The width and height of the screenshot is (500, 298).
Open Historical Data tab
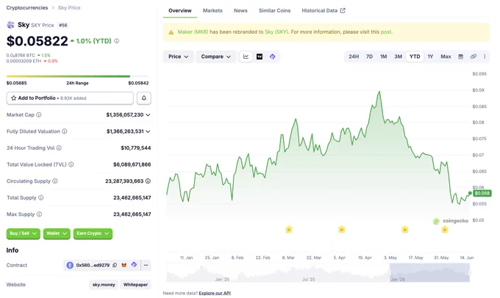[324, 10]
